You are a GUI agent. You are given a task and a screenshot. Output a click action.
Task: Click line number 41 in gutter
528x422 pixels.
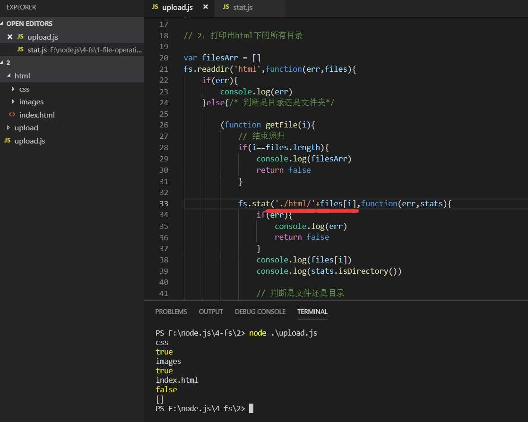pyautogui.click(x=164, y=294)
